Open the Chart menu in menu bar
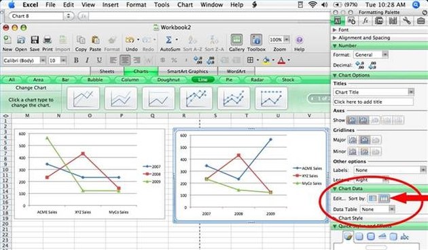428x250 pixels. pyautogui.click(x=185, y=5)
